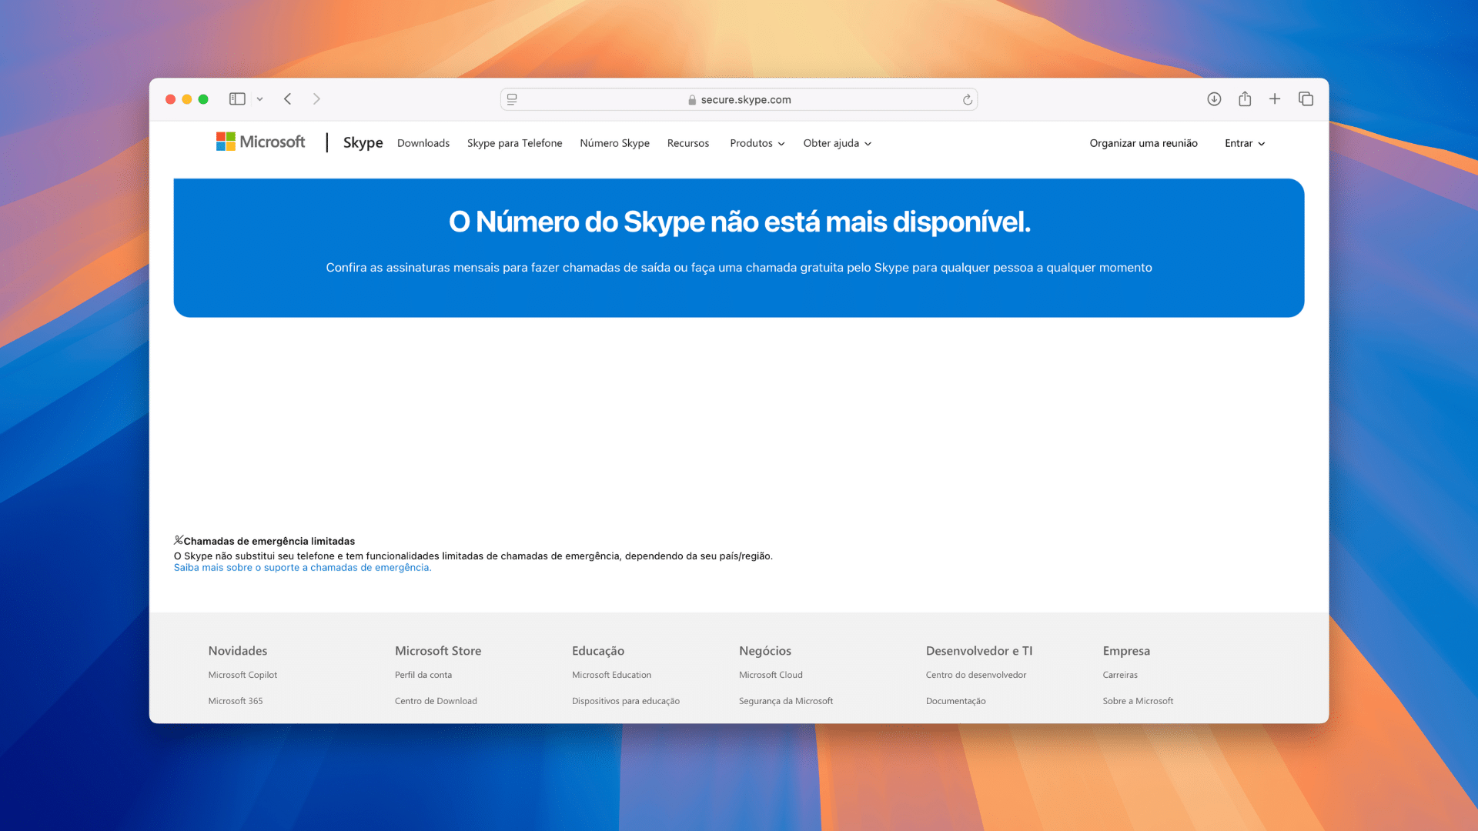The height and width of the screenshot is (831, 1478).
Task: Open Downloads in Skype nav
Action: pyautogui.click(x=423, y=143)
